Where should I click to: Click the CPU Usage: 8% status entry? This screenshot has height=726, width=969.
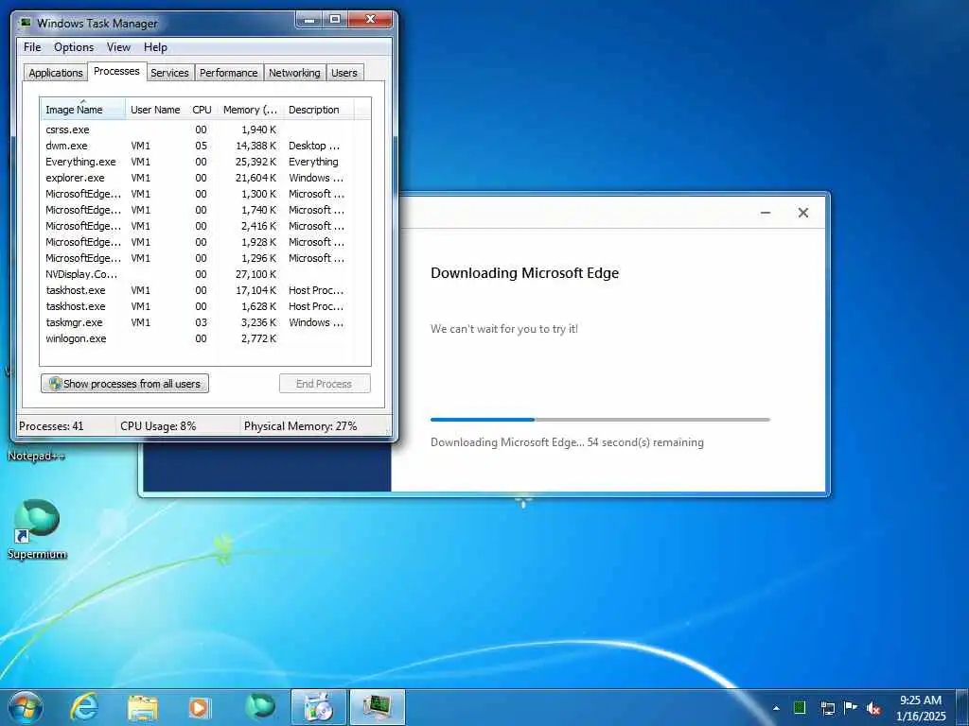(x=158, y=426)
